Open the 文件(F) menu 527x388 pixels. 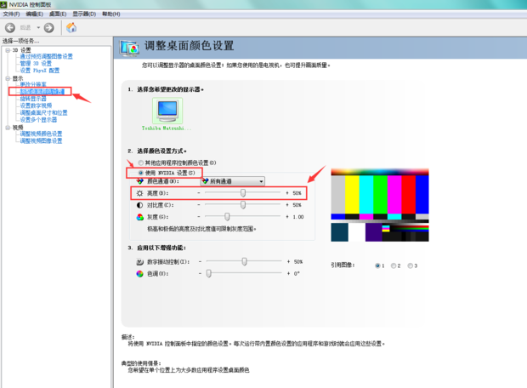click(x=11, y=14)
